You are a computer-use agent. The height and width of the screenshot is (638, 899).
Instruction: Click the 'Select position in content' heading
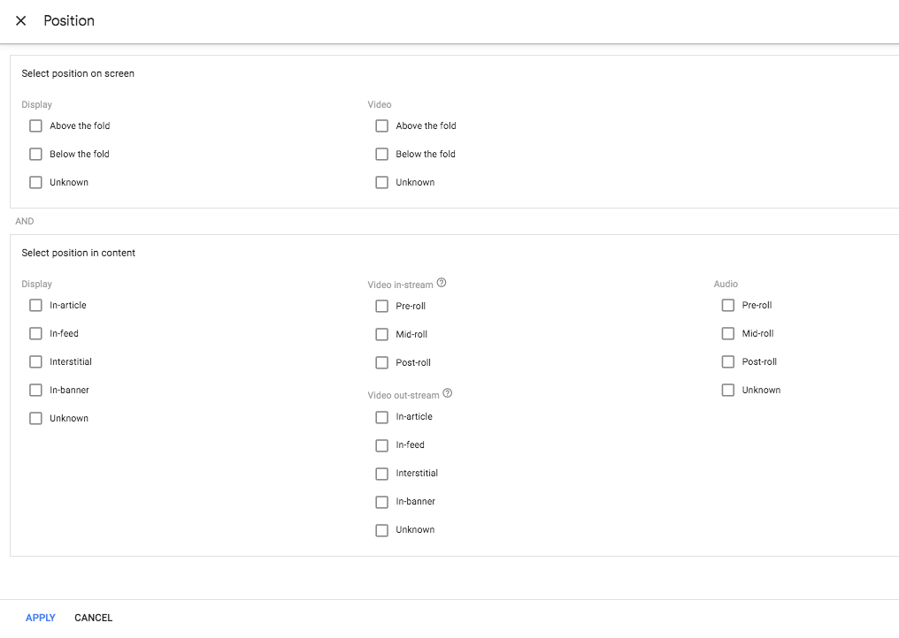79,253
